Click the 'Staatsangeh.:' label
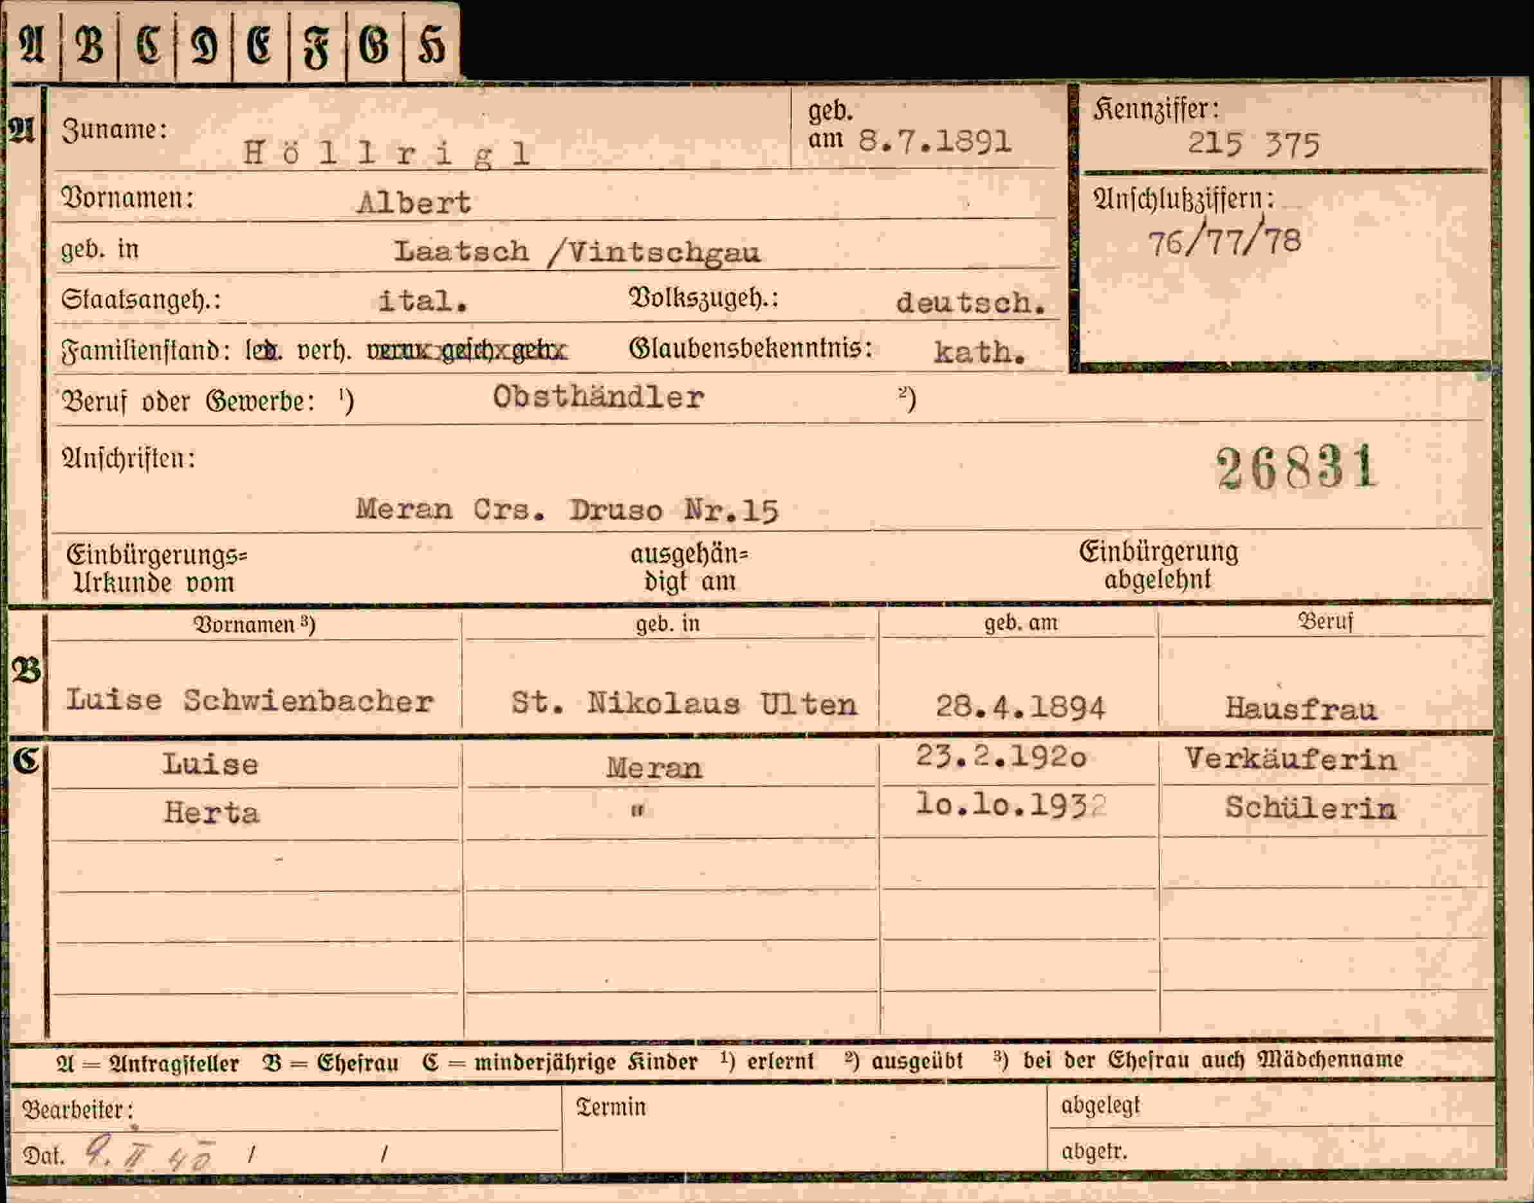1534x1203 pixels. click(141, 300)
